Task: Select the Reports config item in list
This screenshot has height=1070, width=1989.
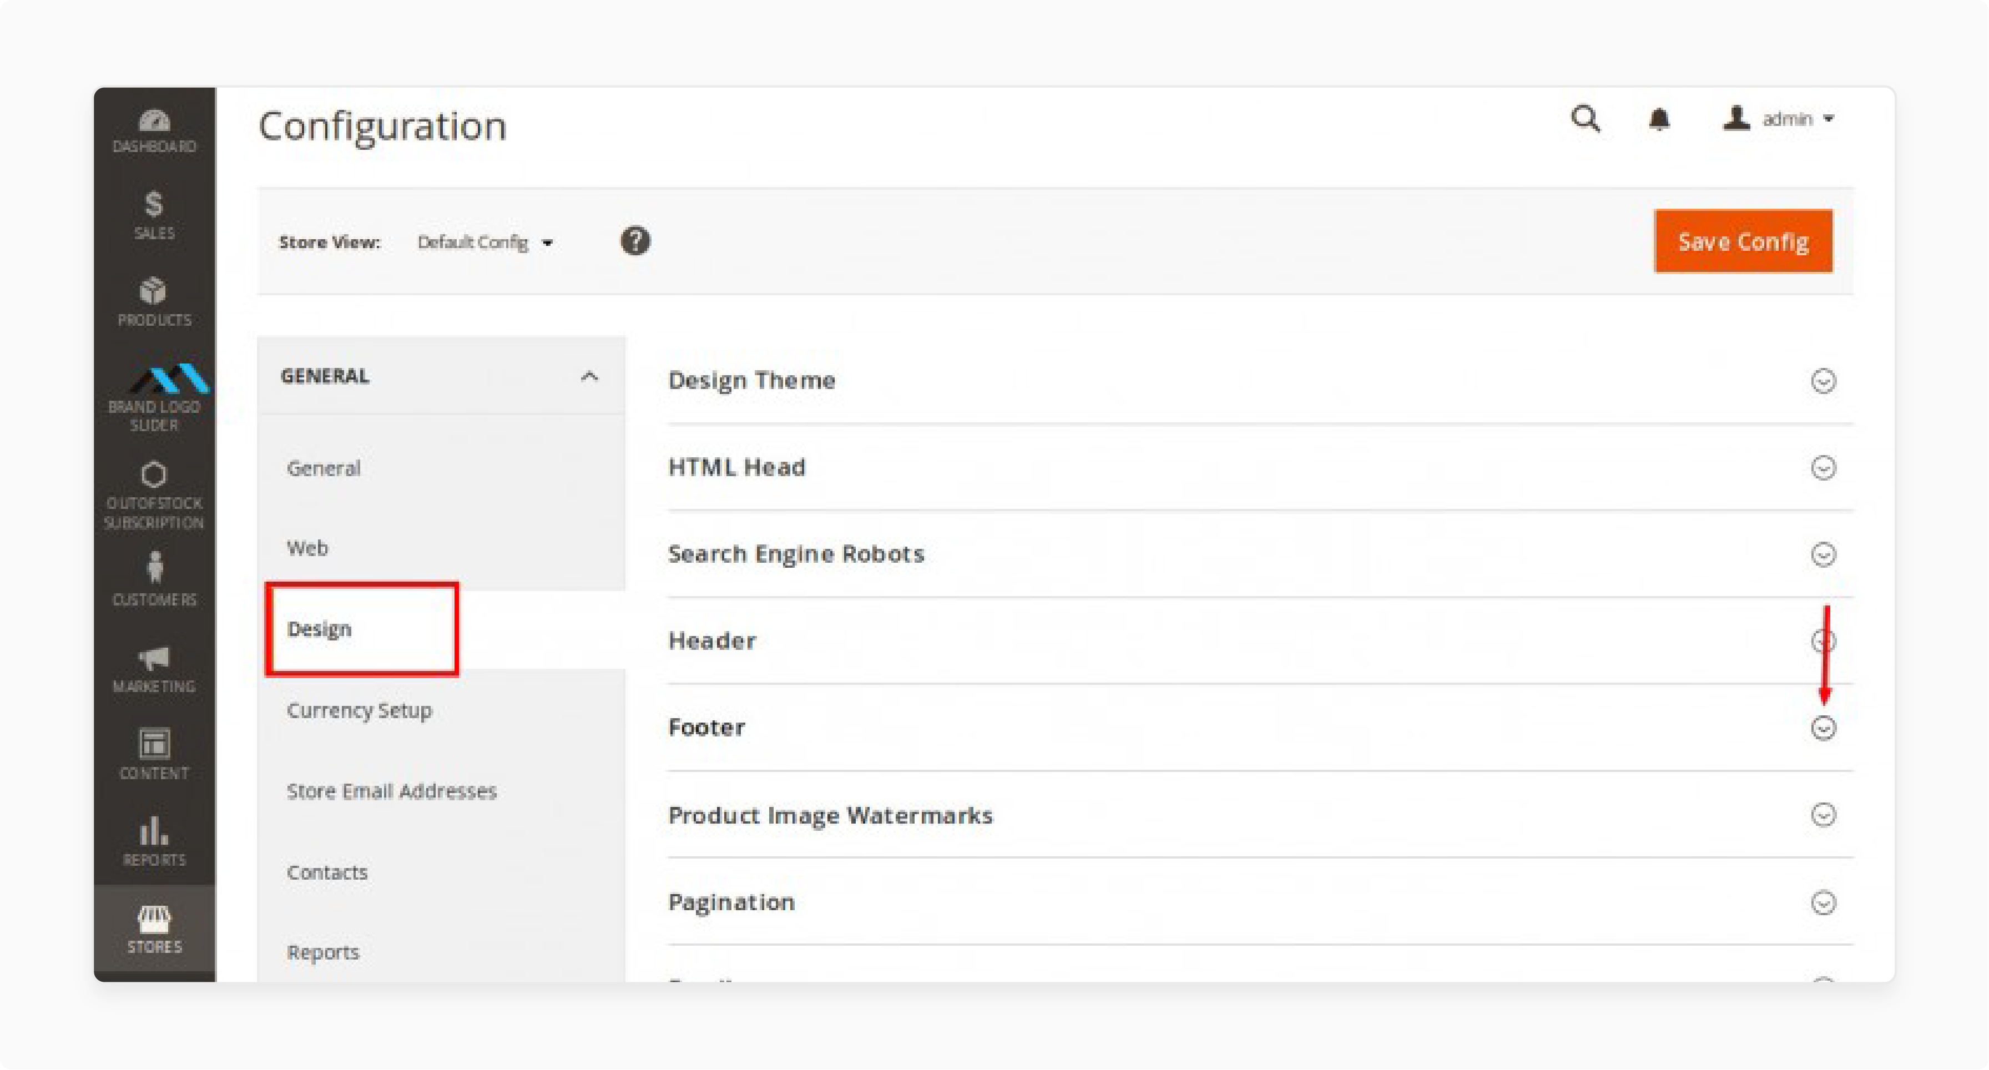Action: 323,953
